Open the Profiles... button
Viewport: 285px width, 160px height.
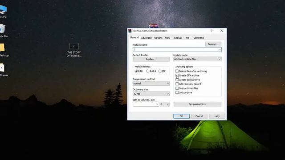tap(151, 59)
